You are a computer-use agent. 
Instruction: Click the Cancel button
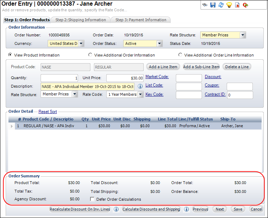click(256, 209)
